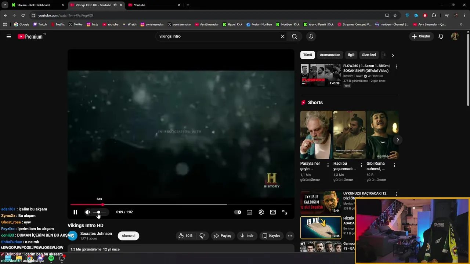Show hidden bookmarks with double chevron
The image size is (470, 264).
pos(461,25)
